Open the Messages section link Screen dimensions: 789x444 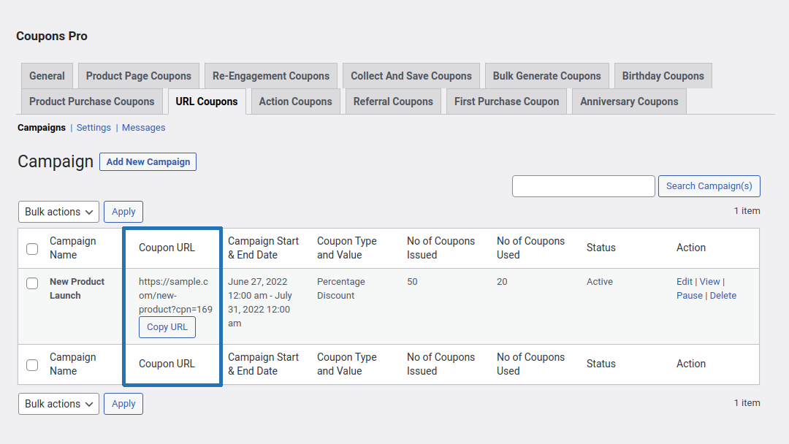[x=143, y=127]
